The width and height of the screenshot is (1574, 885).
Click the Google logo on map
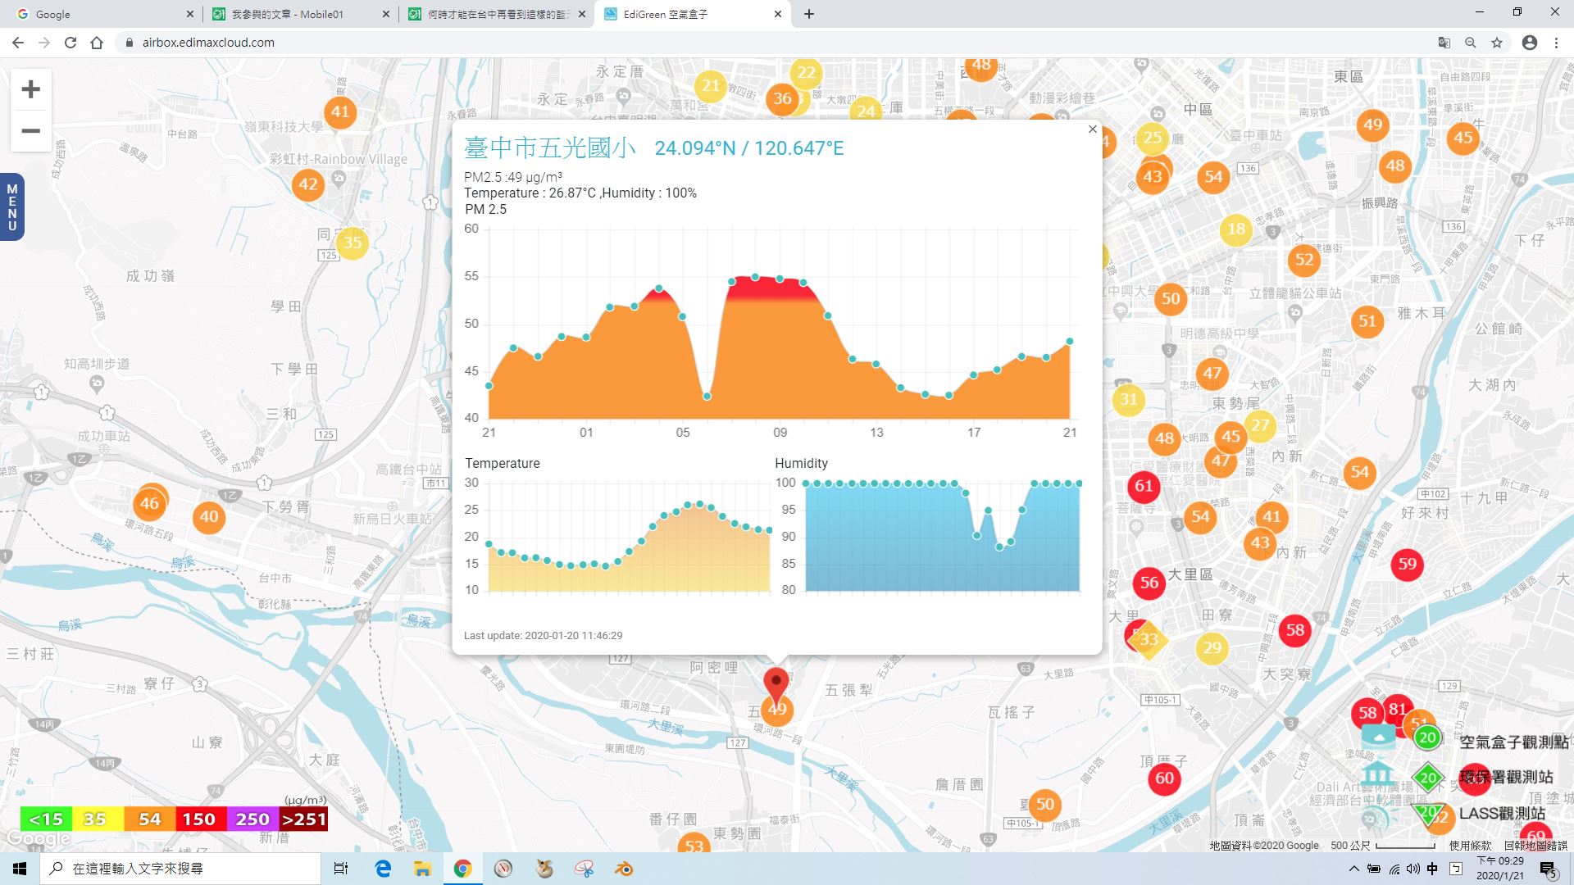click(x=38, y=839)
